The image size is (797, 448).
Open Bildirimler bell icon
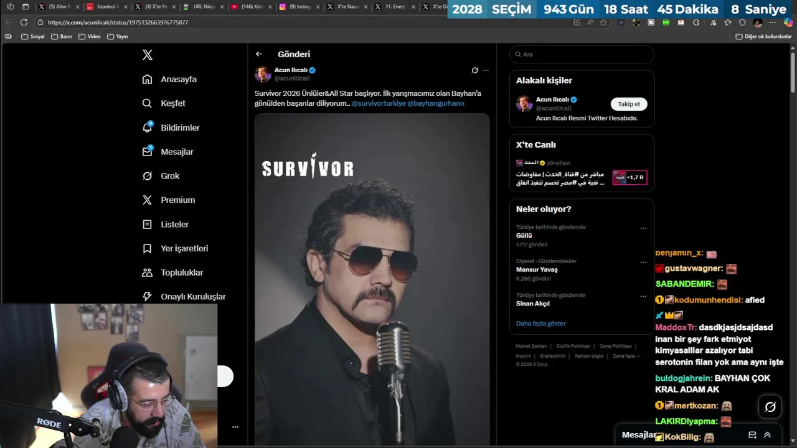tap(147, 128)
